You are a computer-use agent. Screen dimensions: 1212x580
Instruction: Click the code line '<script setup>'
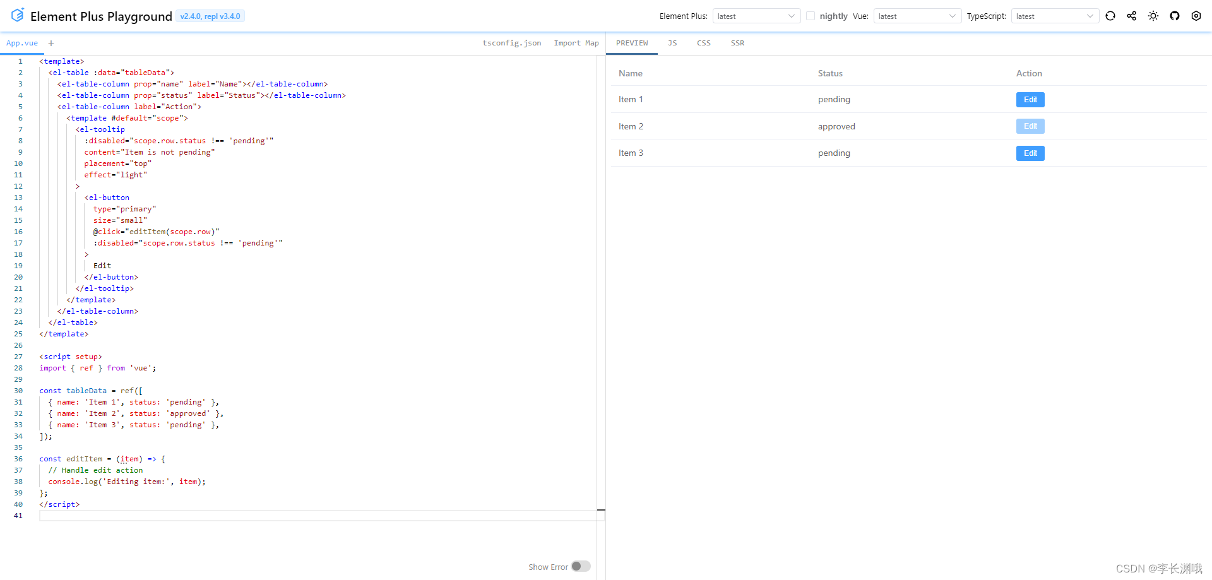pos(71,357)
